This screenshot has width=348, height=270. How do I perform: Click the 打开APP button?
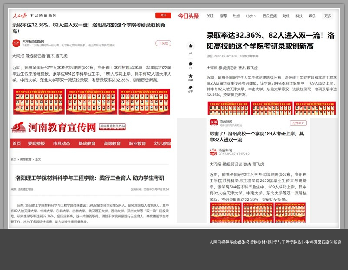click(x=298, y=123)
